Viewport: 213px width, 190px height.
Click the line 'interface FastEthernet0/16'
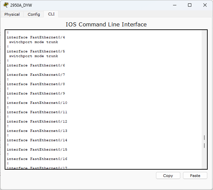[x=37, y=159]
